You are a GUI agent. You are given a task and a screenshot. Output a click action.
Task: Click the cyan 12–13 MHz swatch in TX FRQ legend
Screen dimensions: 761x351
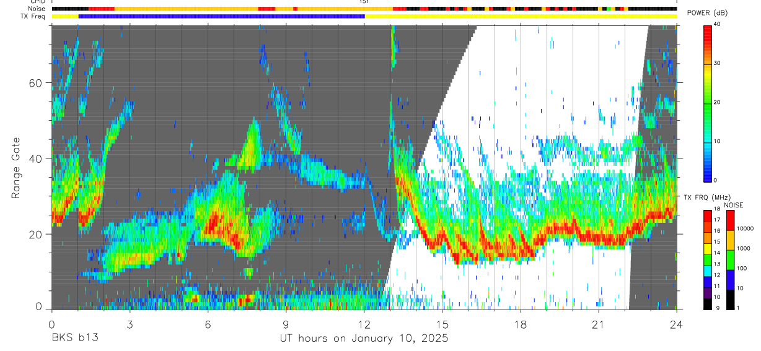[707, 271]
